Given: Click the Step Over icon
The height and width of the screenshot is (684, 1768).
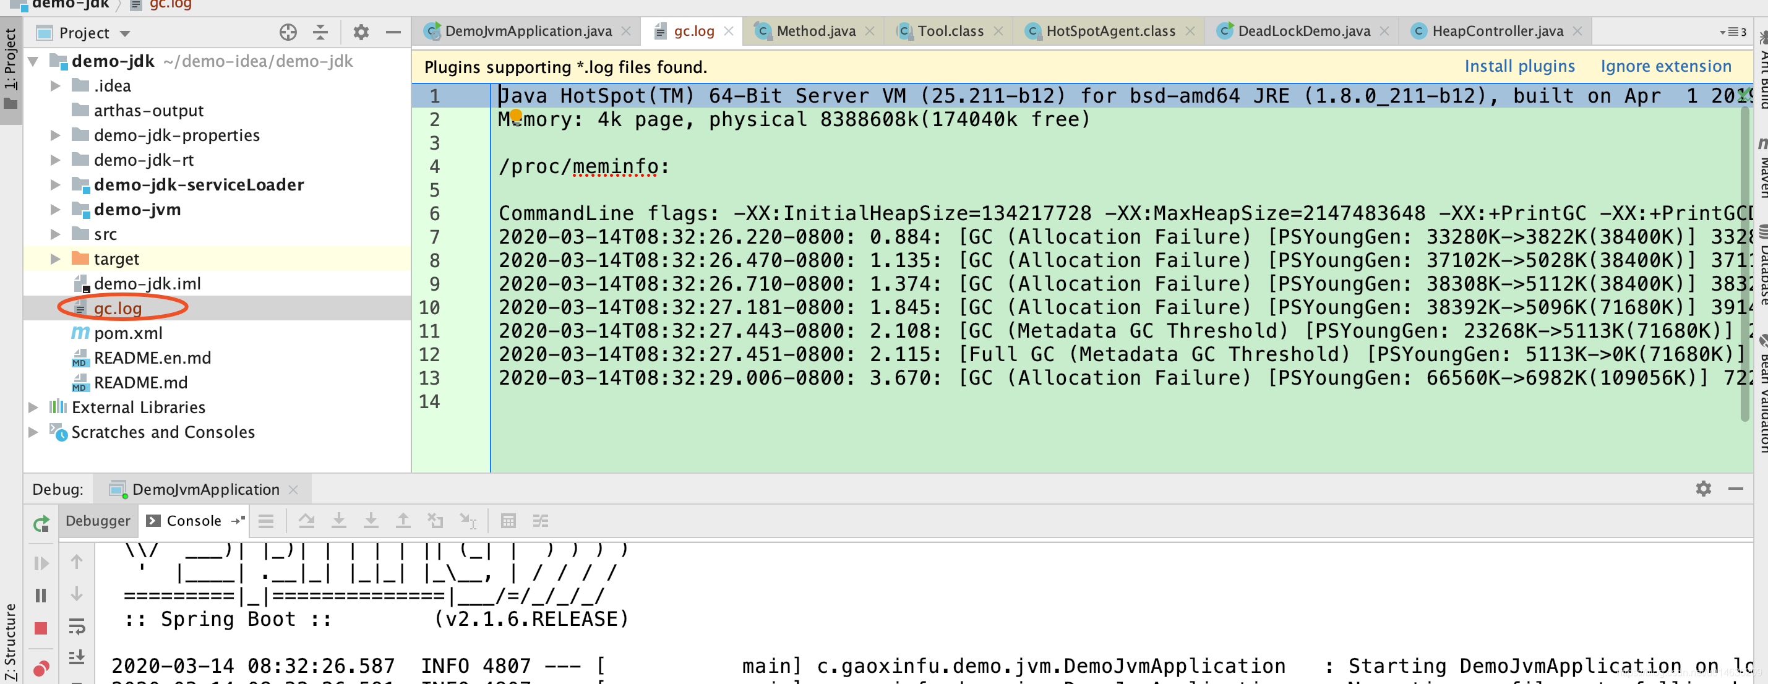Looking at the screenshot, I should [307, 521].
